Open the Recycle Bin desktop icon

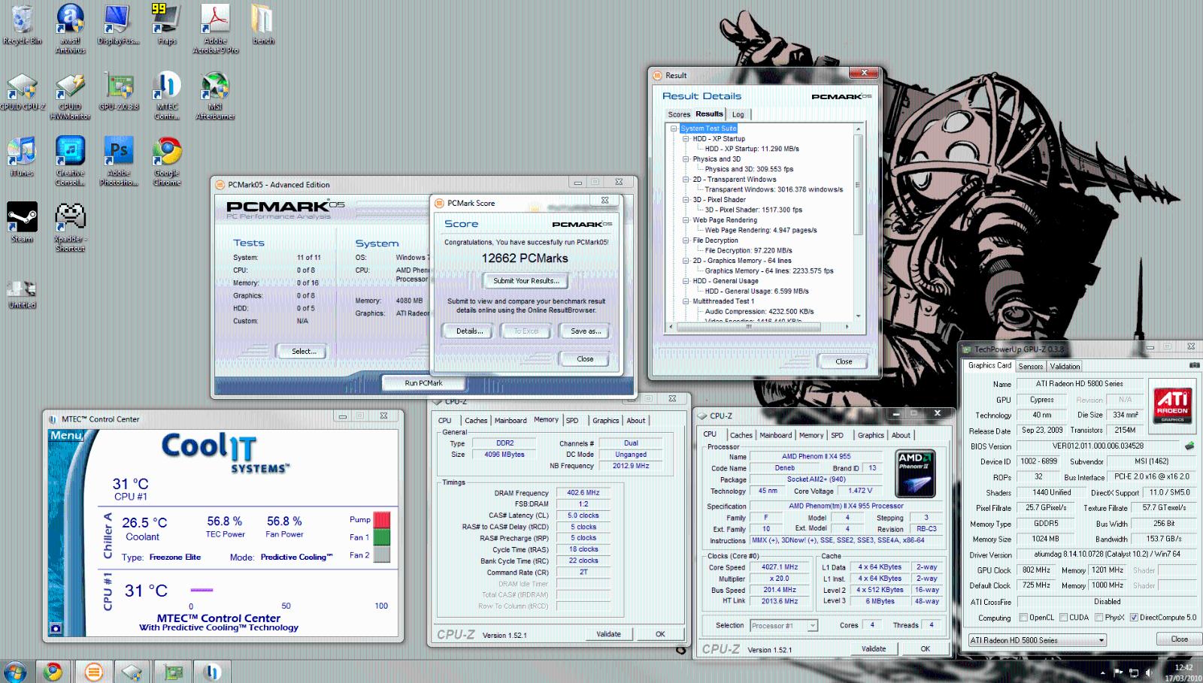22,26
